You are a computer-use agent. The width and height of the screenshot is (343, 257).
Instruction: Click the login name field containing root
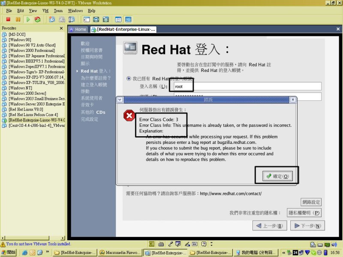247,87
